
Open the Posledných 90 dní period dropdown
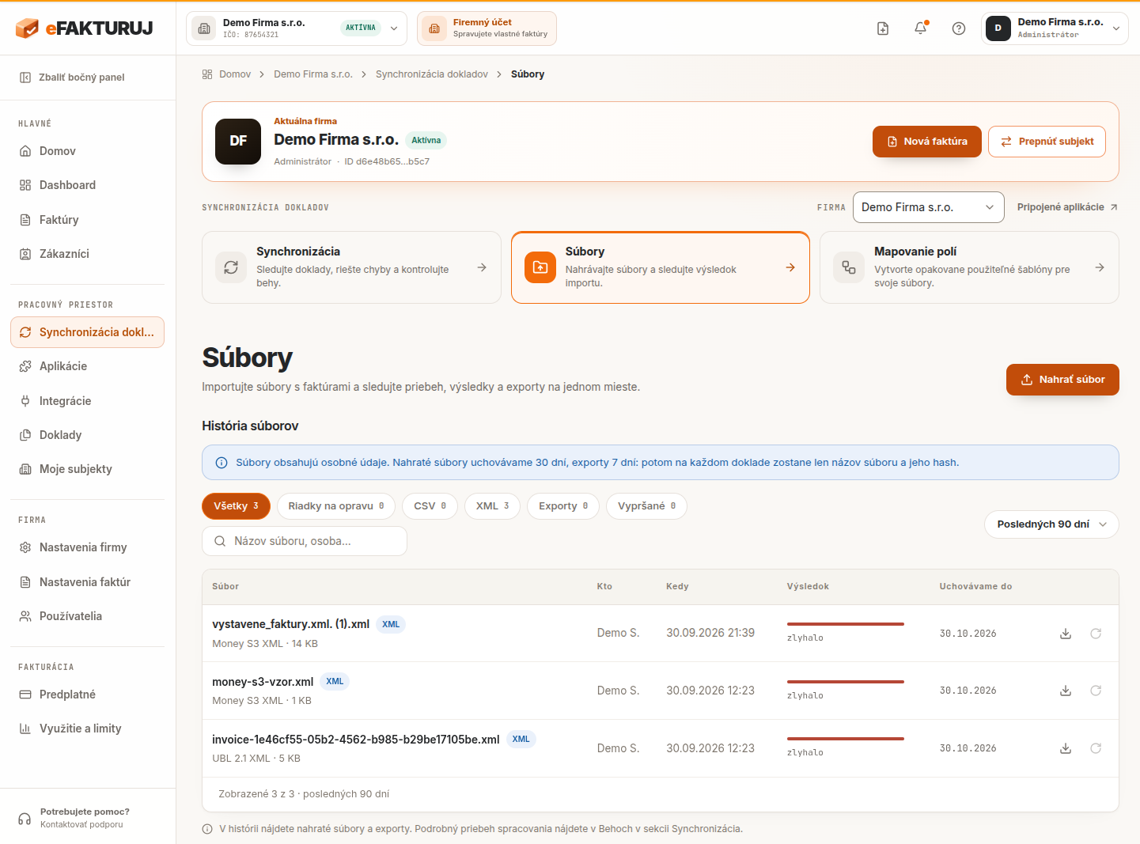[1051, 524]
